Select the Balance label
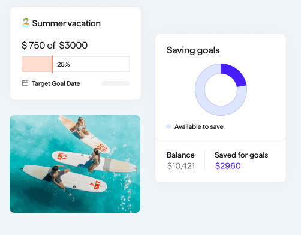The image size is (301, 235). [180, 155]
